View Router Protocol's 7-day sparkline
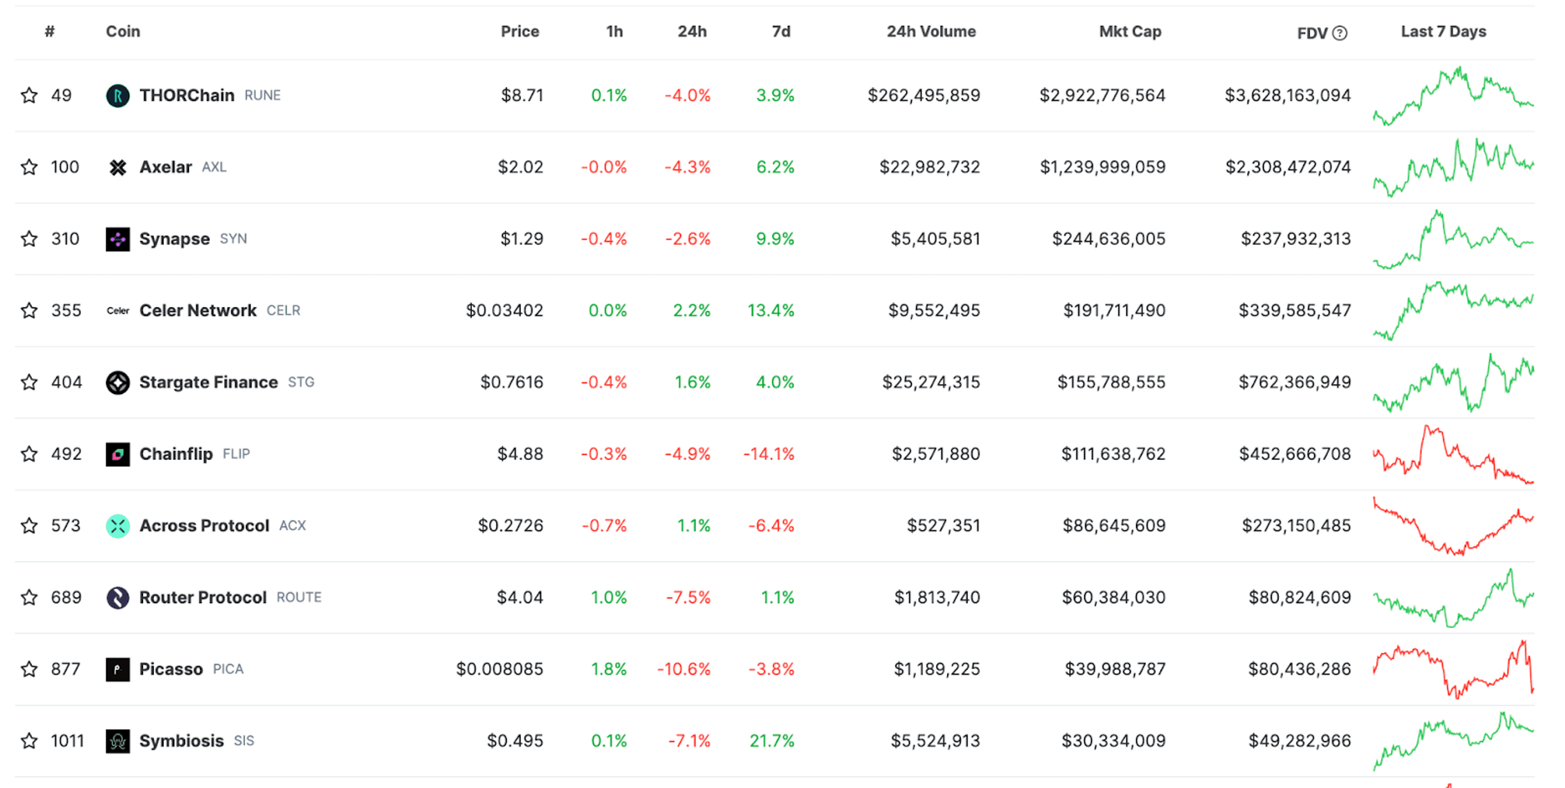This screenshot has height=788, width=1565. [x=1453, y=597]
